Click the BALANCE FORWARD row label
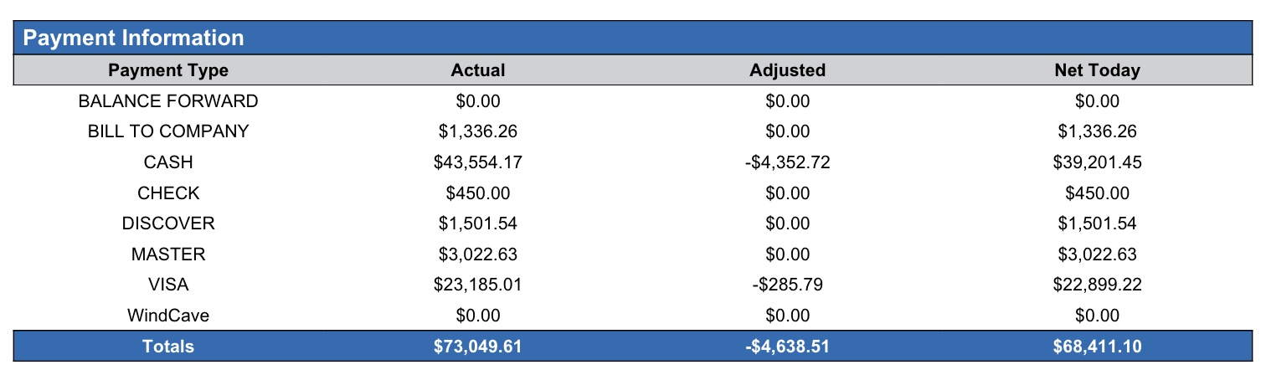This screenshot has width=1266, height=370. point(168,101)
